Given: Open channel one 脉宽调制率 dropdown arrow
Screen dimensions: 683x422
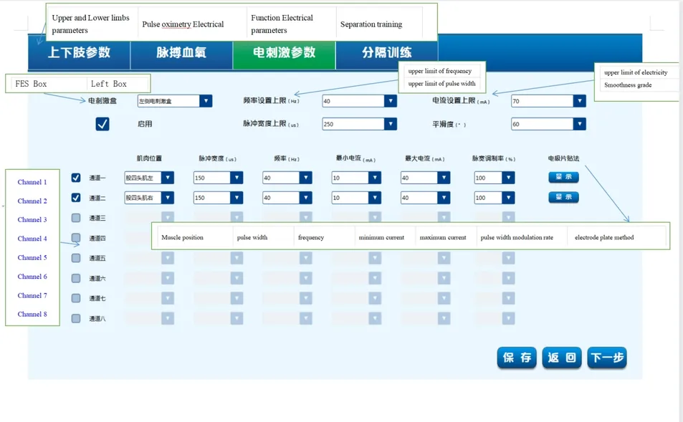Looking at the screenshot, I should (508, 178).
